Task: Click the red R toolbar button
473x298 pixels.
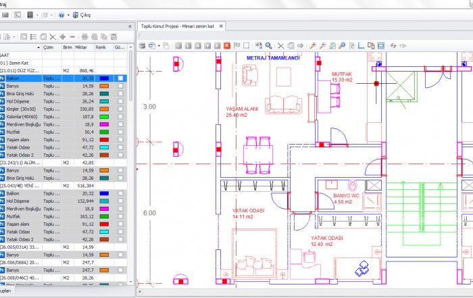Action: [227, 46]
